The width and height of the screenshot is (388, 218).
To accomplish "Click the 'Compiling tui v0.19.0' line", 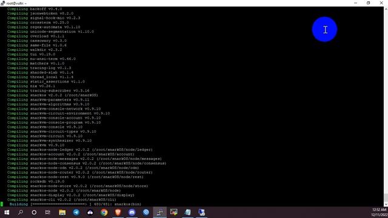I will pos(31,54).
